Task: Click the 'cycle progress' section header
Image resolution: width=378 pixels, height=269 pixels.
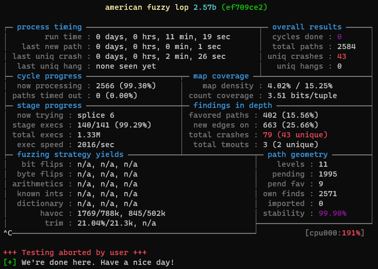Action: (50, 76)
